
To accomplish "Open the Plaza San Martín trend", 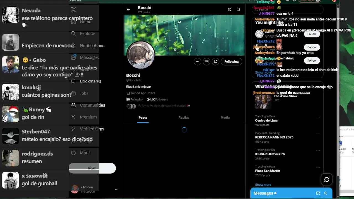I will pos(267,171).
